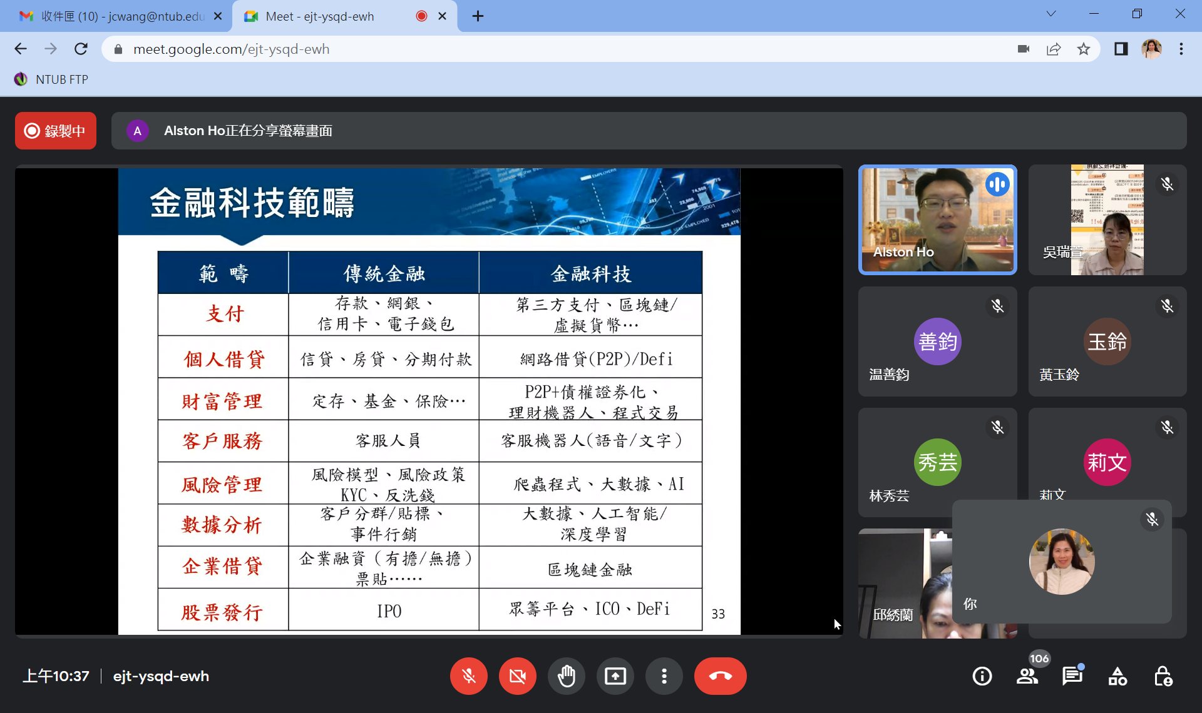Click the meeting clock 上午10:37
Screen dimensions: 1202x713
coord(56,676)
